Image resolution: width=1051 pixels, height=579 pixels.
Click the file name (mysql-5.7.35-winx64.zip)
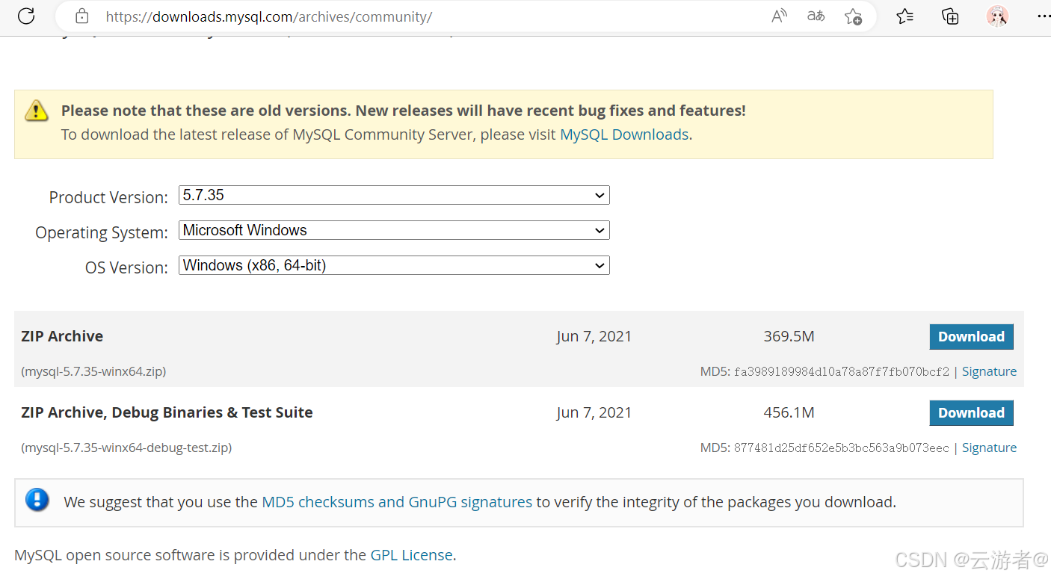(x=93, y=371)
